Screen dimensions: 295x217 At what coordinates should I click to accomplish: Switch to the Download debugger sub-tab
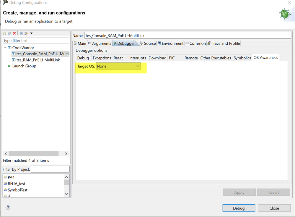coord(157,58)
